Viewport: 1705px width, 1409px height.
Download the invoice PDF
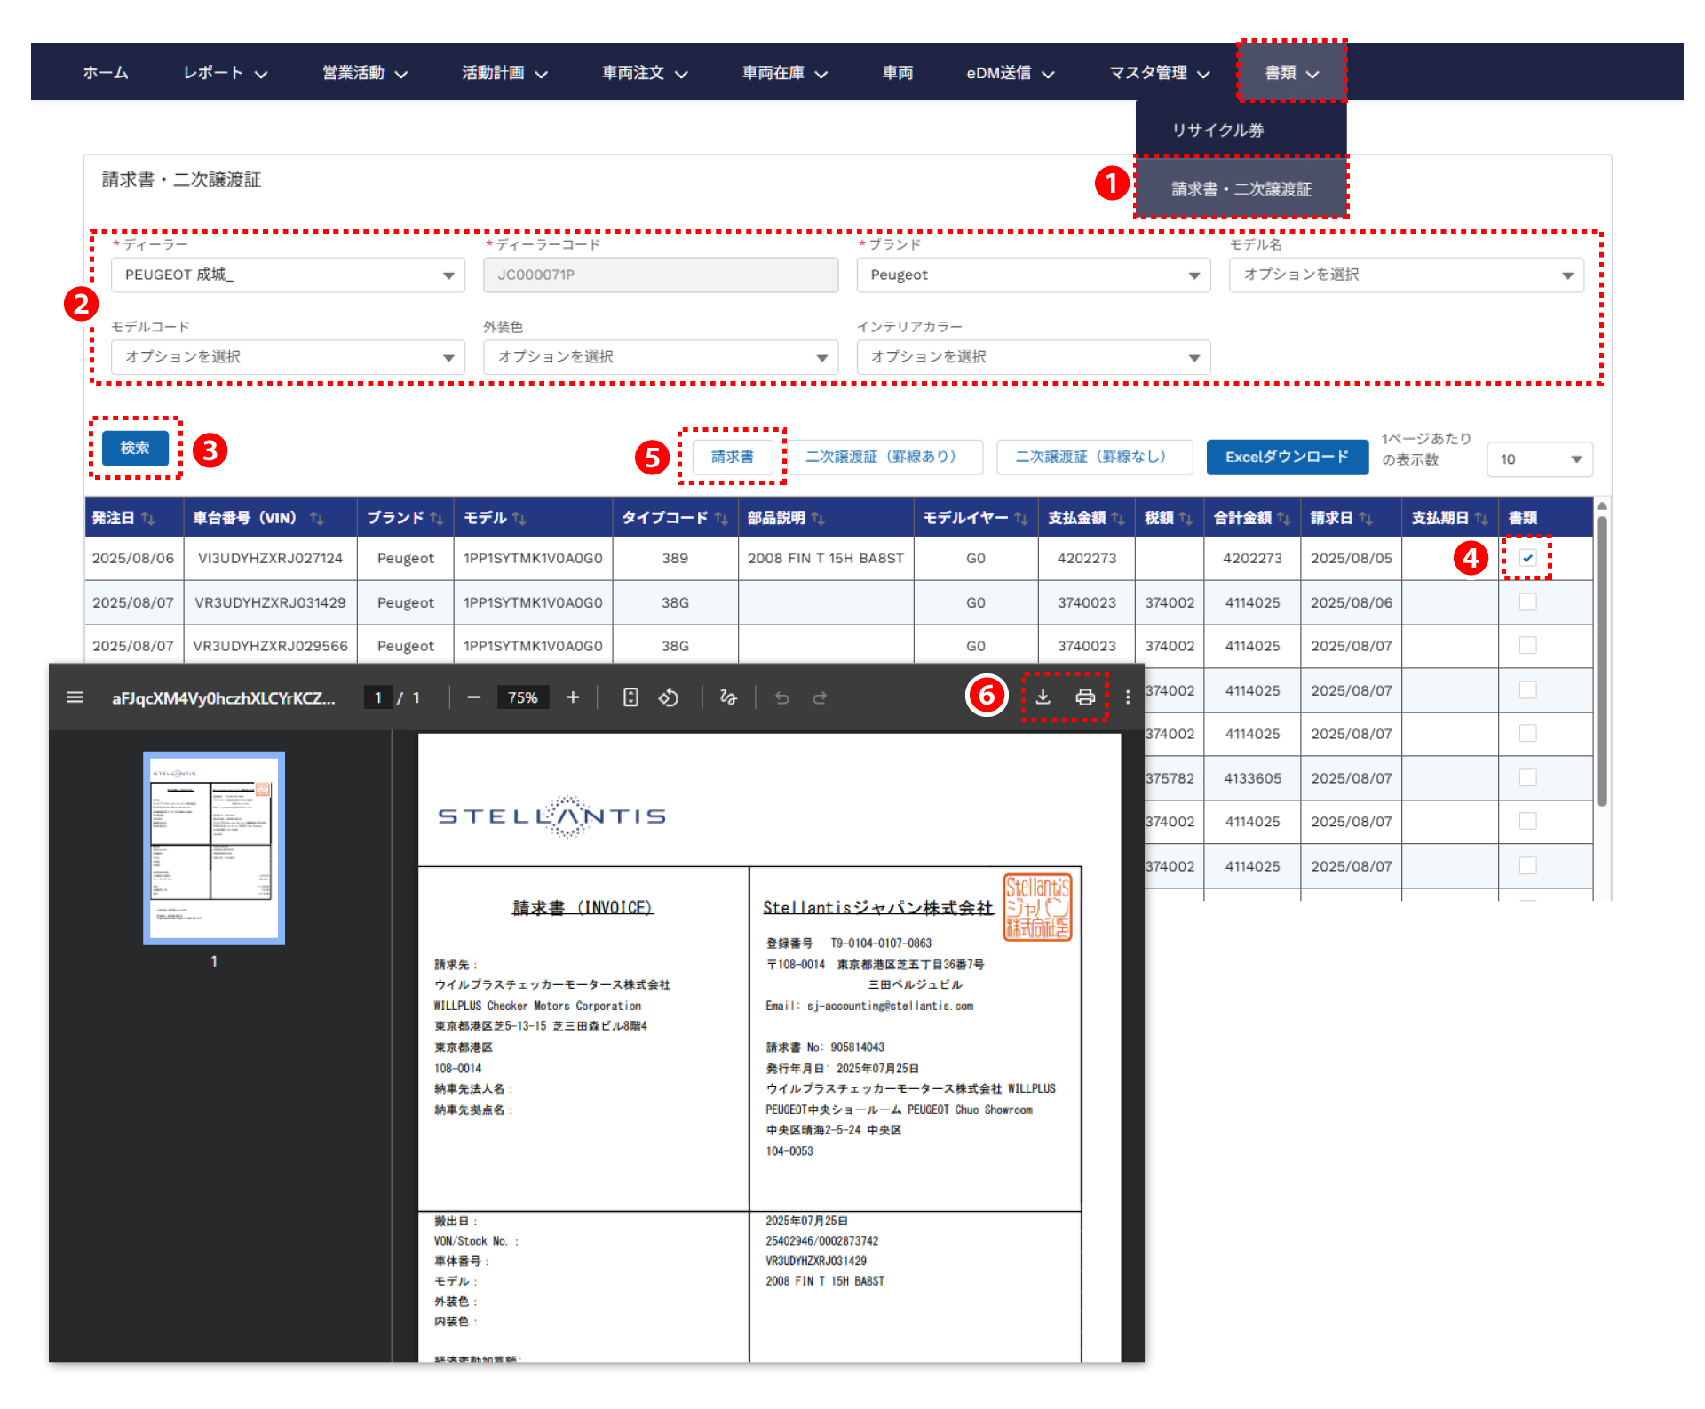point(1043,697)
